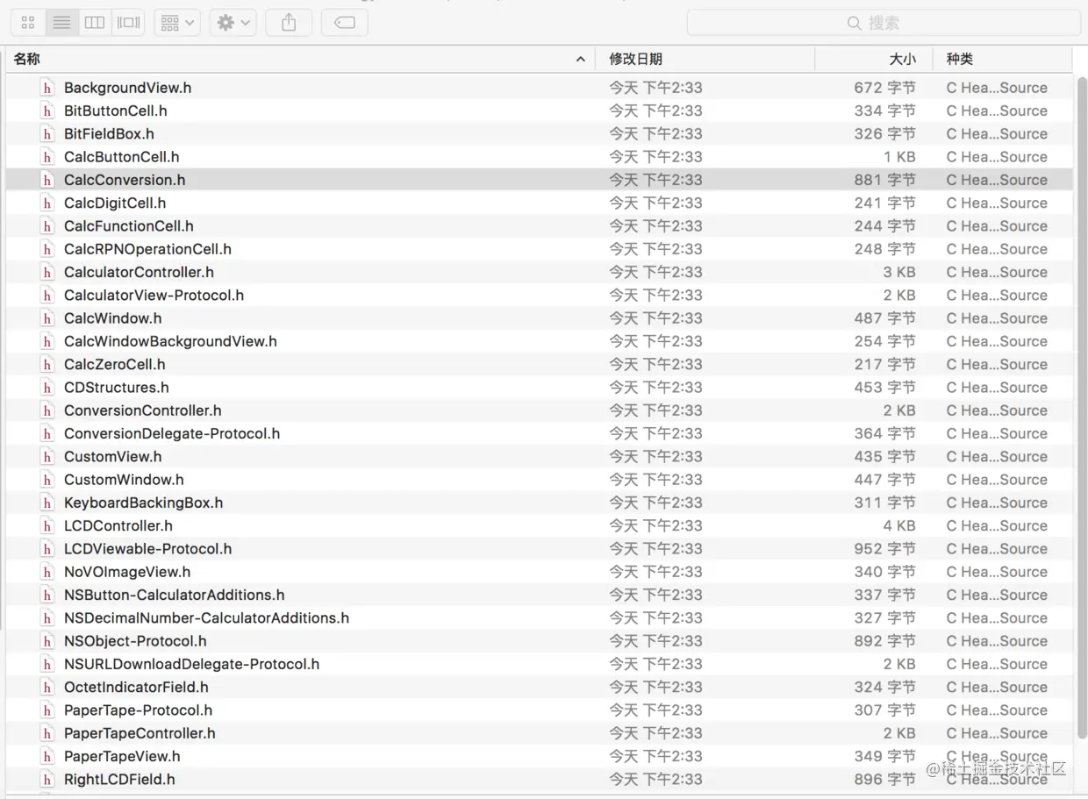Screen dimensions: 1088x799
Task: Click the CalcRPNOperationCell.h file icon
Action: pos(47,249)
